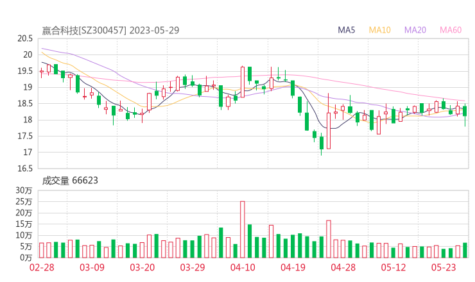Click the 16.5 price axis value

25,169
